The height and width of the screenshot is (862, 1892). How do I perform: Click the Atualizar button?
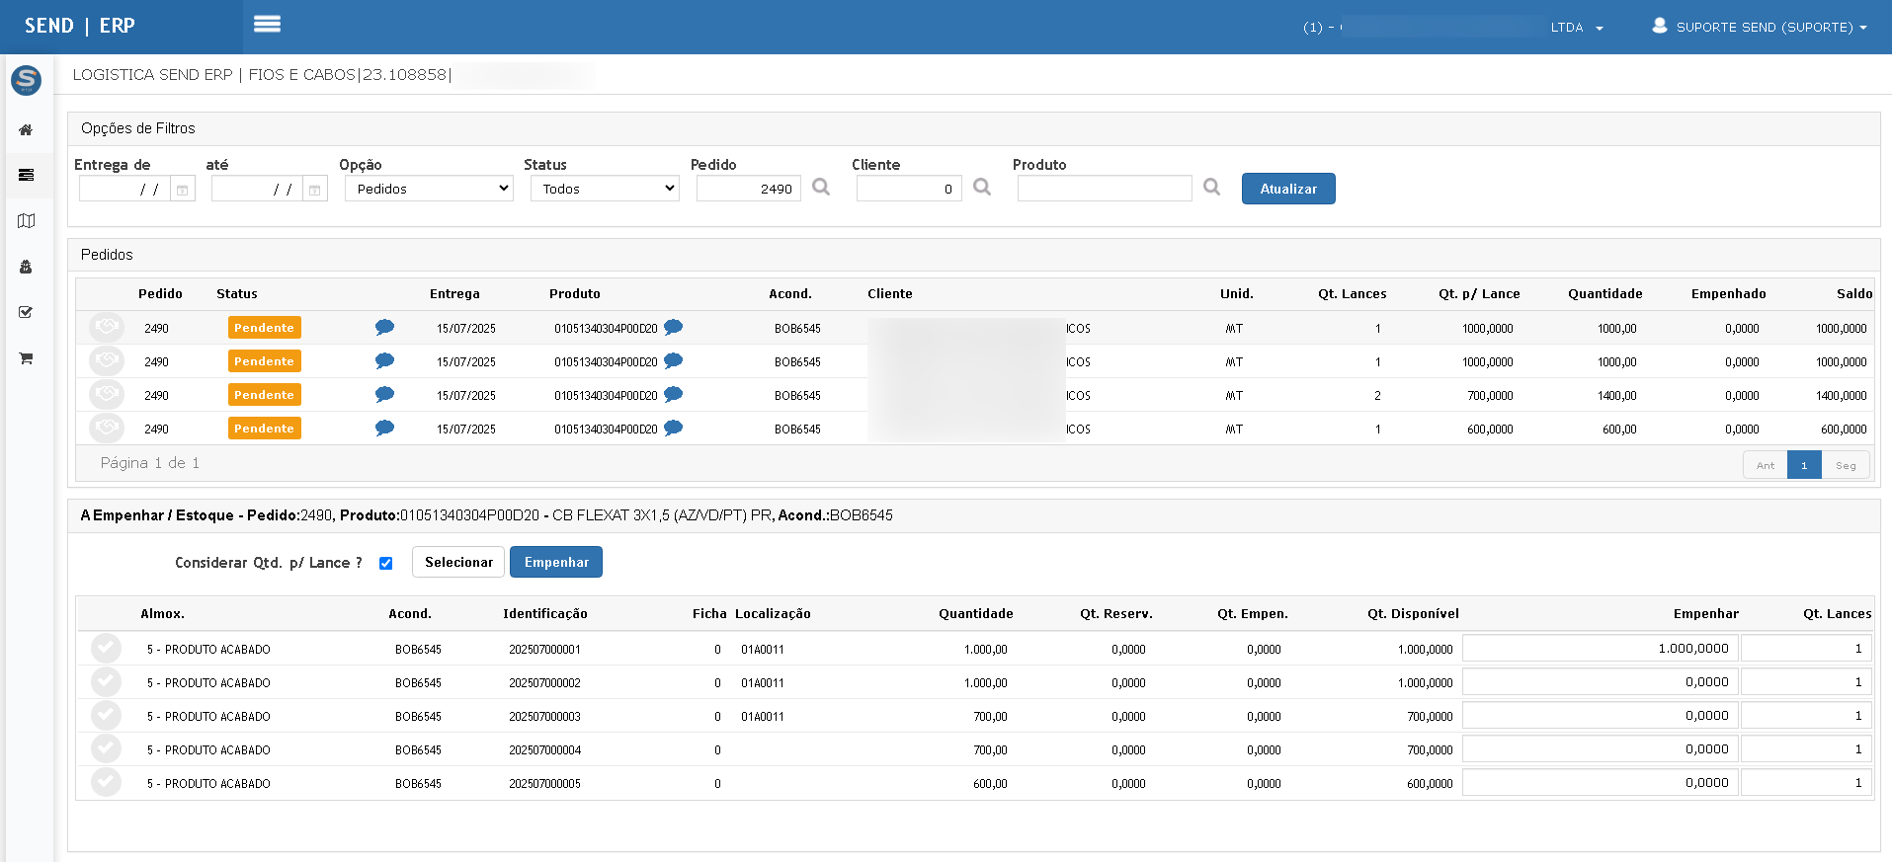1288,189
